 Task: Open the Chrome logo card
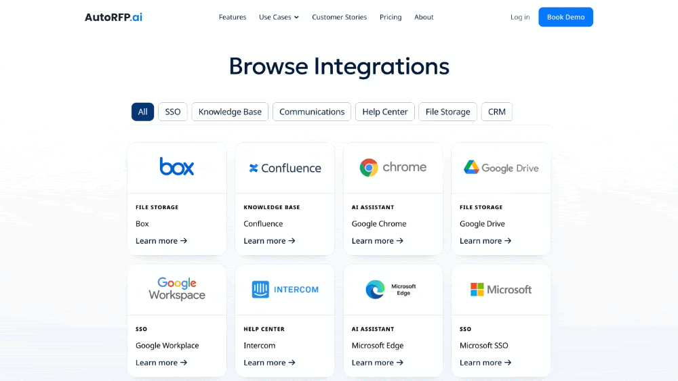pyautogui.click(x=393, y=167)
